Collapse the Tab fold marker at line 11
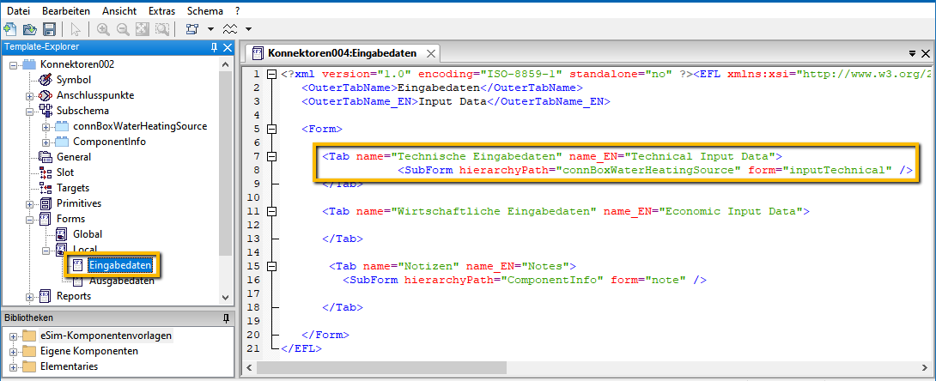Viewport: 936px width, 381px height. click(271, 211)
